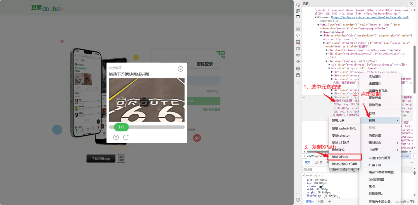418x205 pixels.
Task: Collapse the bodyWrap div node
Action: coord(327,61)
